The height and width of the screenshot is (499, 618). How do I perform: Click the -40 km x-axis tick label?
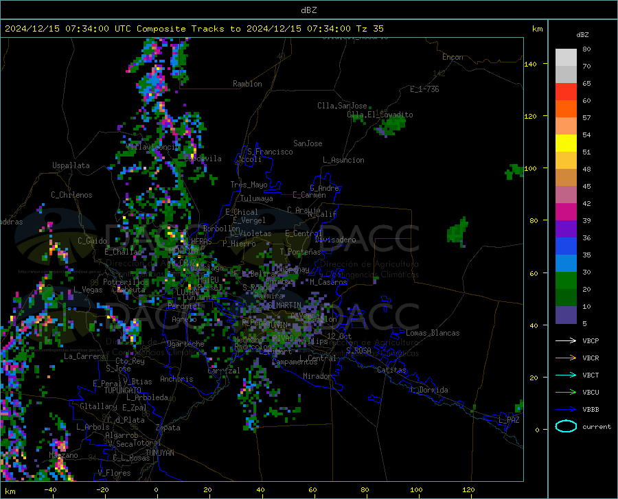tap(50, 489)
